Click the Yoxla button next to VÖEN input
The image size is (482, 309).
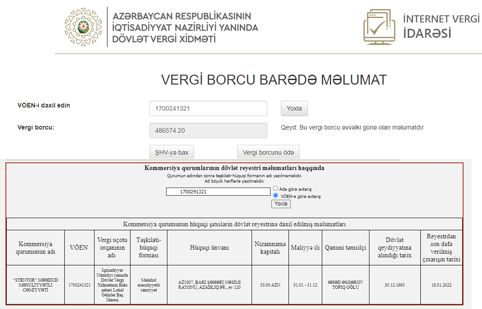tap(294, 108)
